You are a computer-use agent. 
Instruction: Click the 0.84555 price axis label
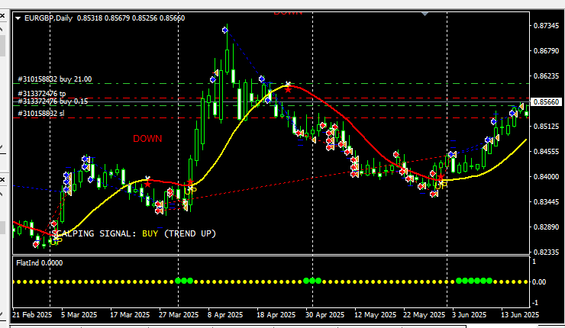click(x=544, y=152)
